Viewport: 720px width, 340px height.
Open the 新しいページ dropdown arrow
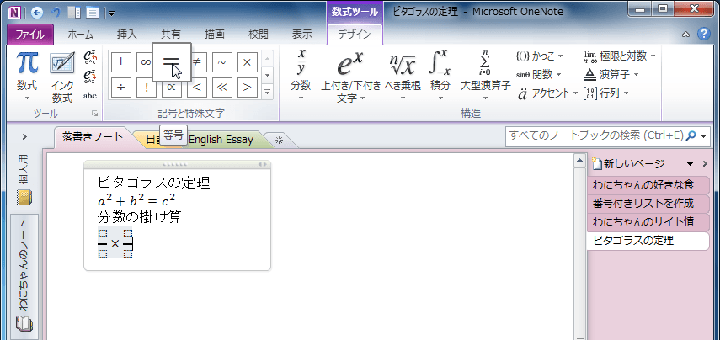pyautogui.click(x=690, y=164)
